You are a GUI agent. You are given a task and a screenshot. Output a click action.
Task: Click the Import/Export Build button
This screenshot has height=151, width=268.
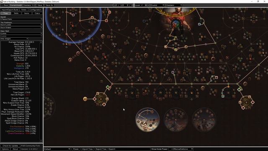point(10,10)
